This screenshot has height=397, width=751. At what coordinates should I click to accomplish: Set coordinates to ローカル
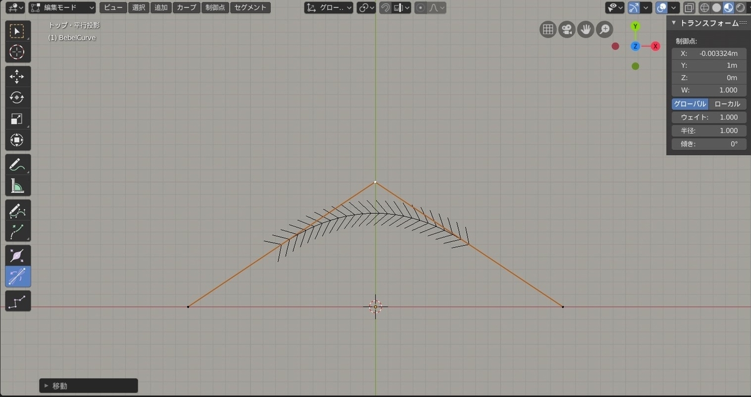727,104
